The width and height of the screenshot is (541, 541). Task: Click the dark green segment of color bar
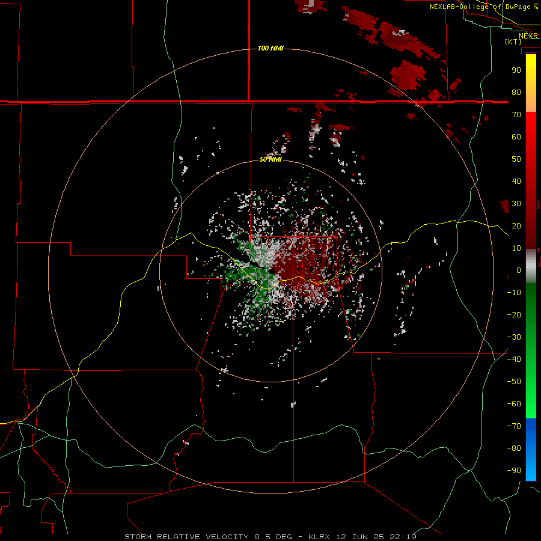point(531,304)
